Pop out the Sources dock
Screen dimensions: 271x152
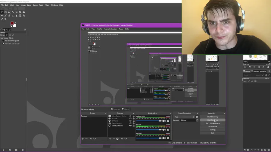[x=133, y=113]
